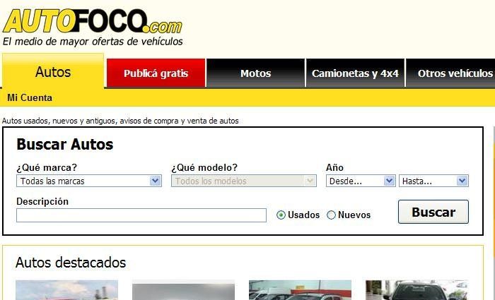
Task: Open the first featured car thumbnail
Action: [66, 290]
